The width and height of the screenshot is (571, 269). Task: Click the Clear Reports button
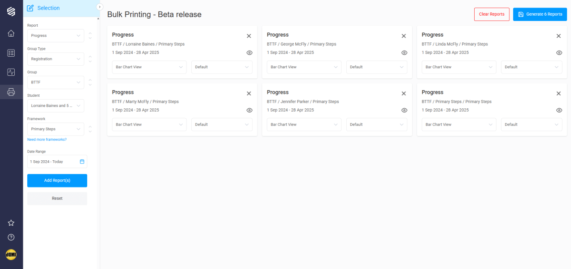(x=492, y=14)
